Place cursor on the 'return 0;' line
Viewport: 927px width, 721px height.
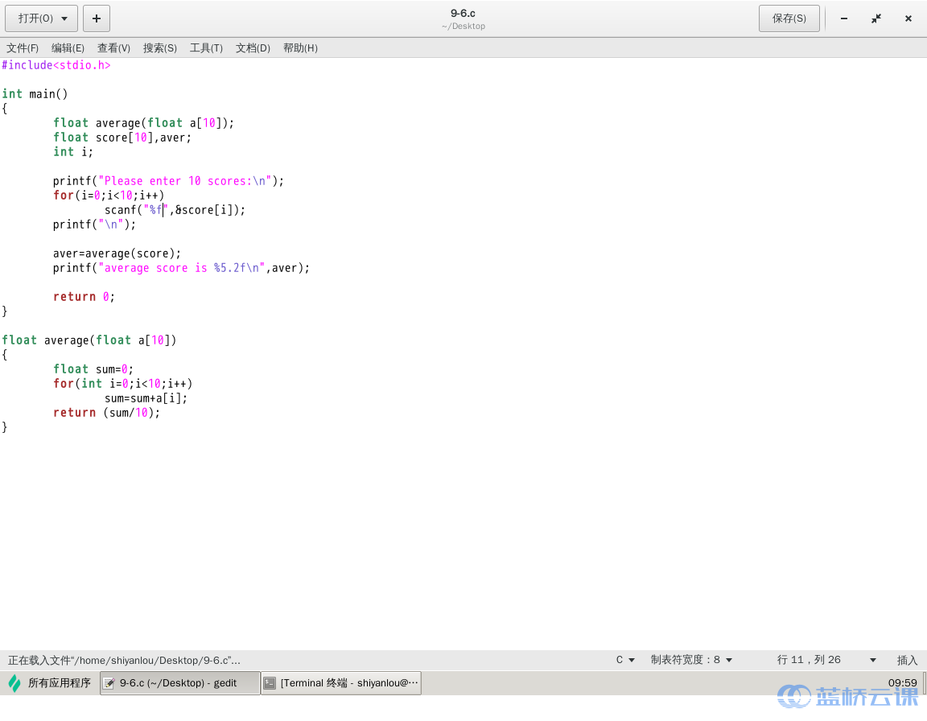(x=84, y=297)
